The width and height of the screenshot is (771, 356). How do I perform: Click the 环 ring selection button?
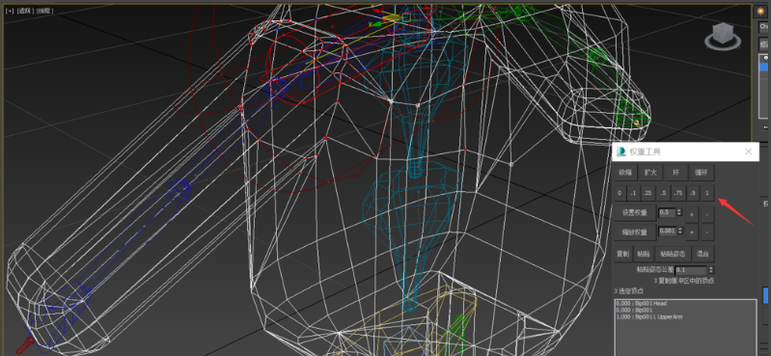676,173
